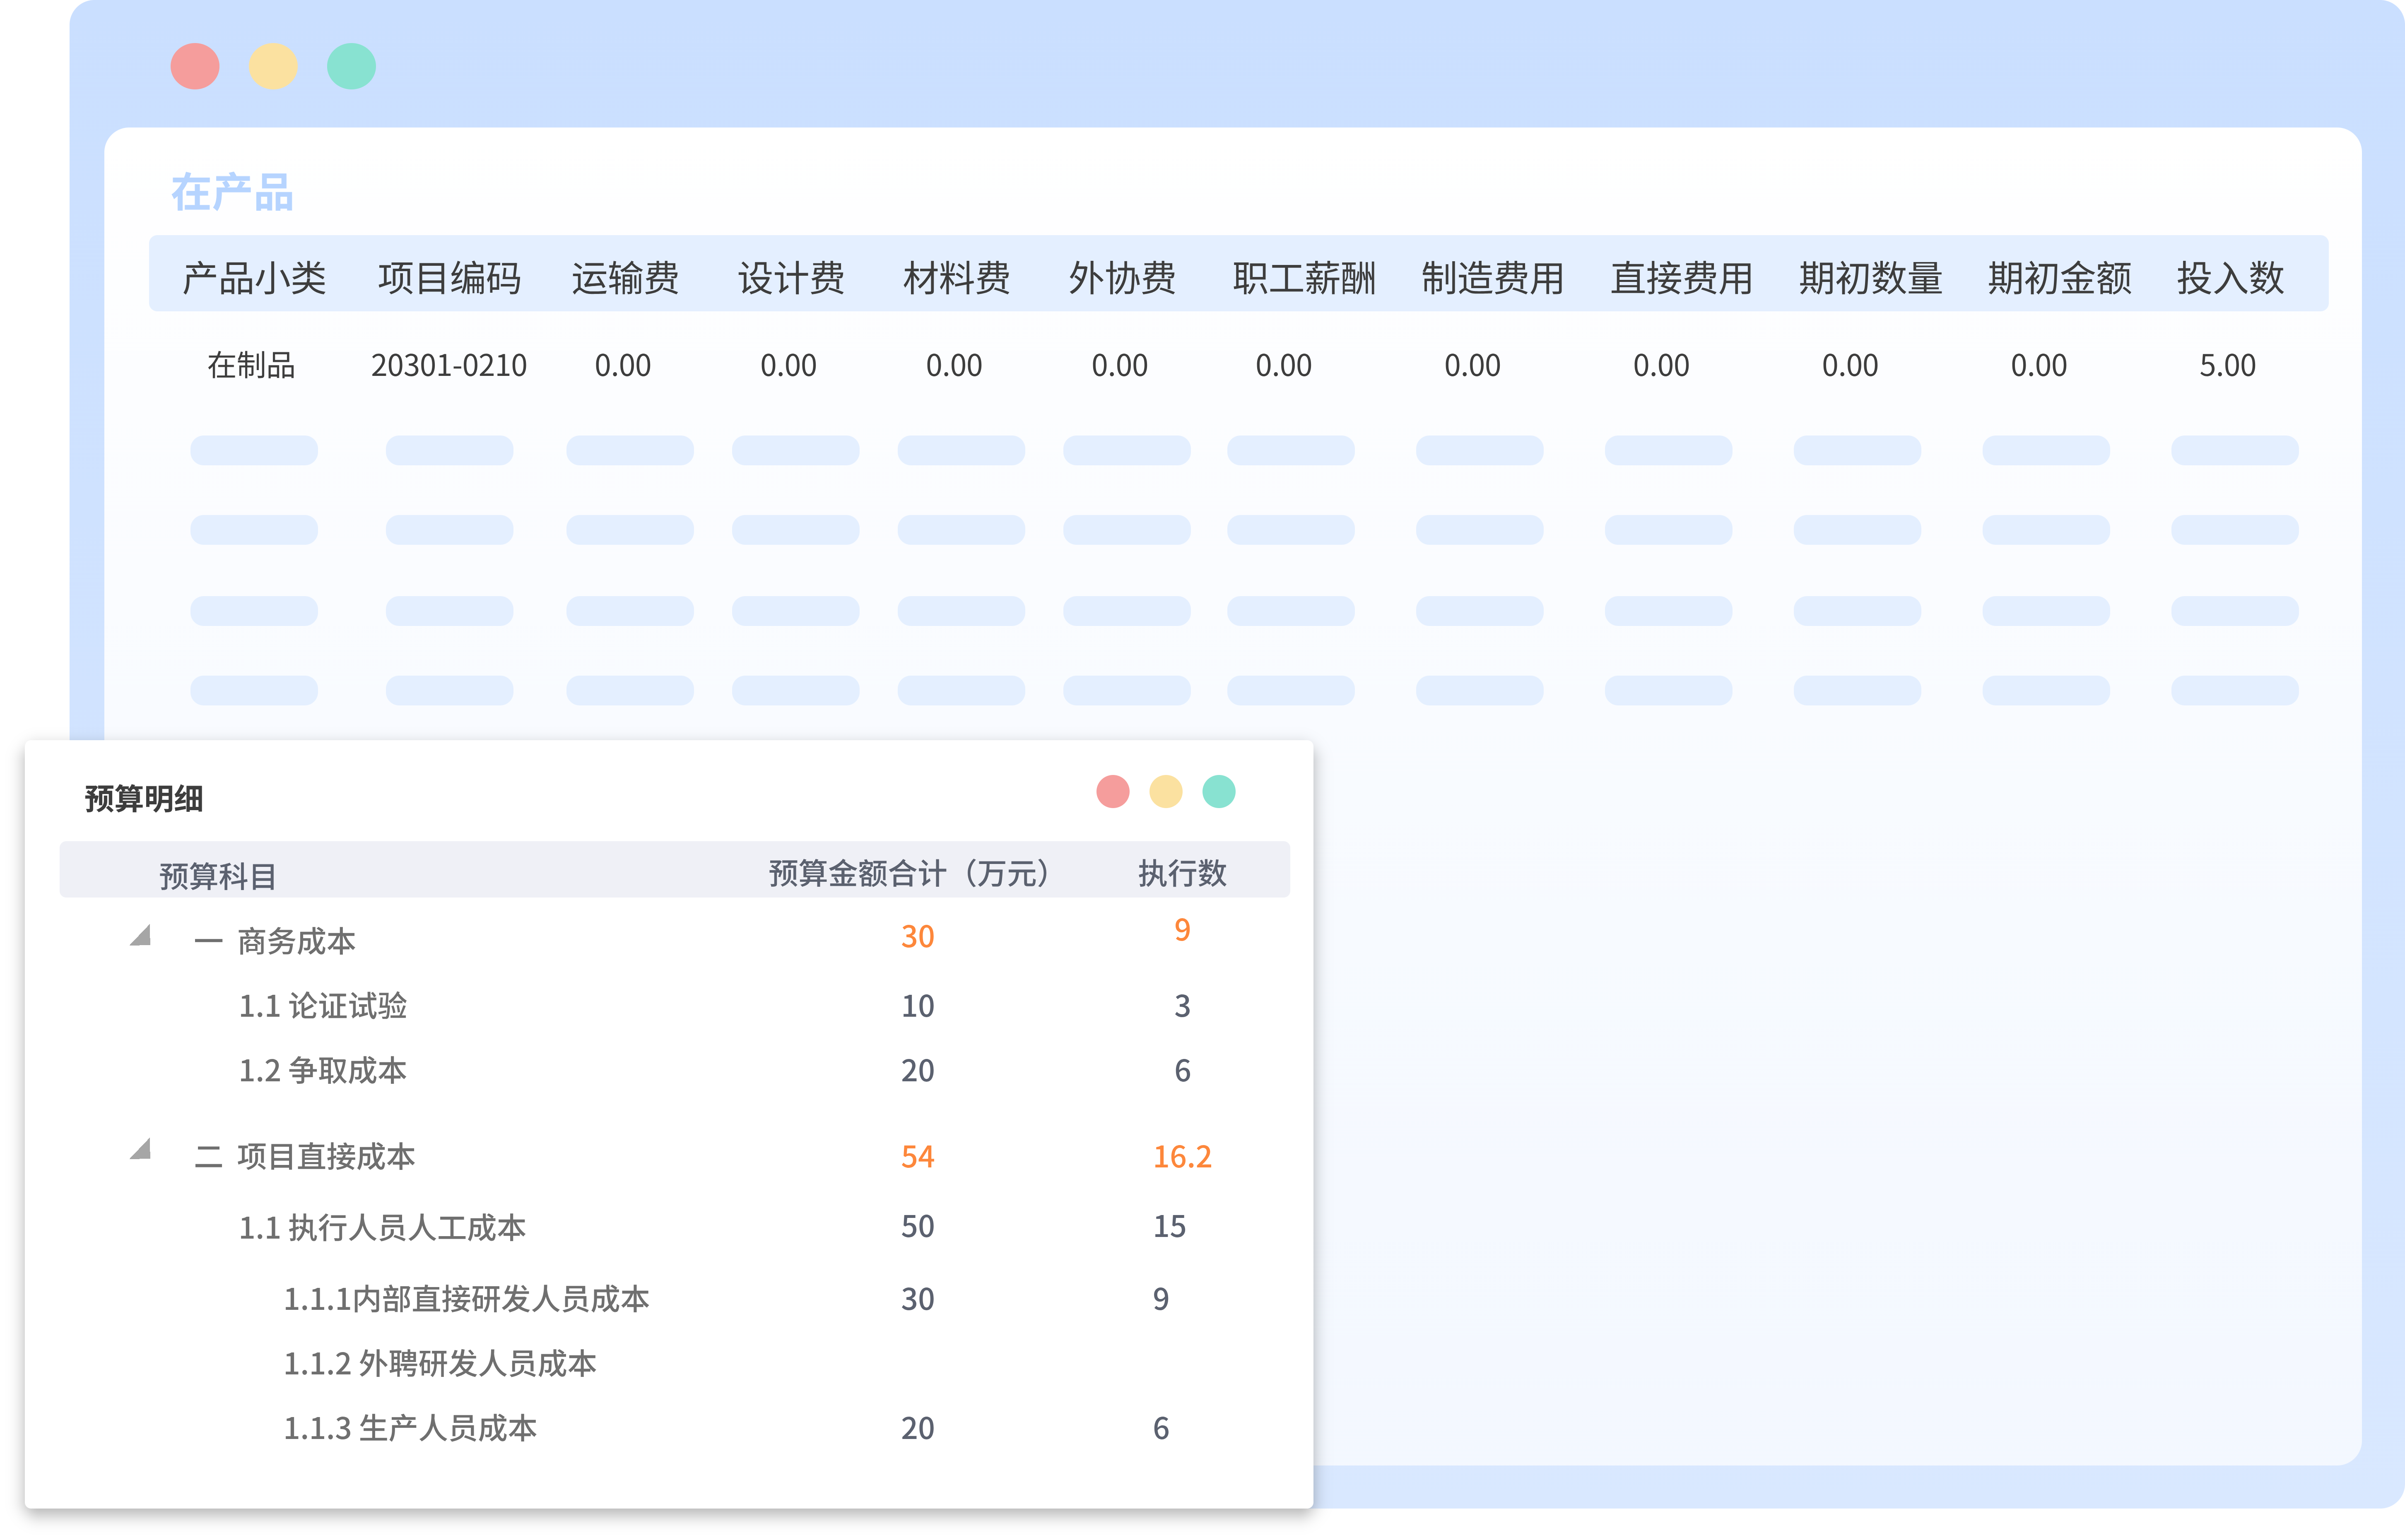Click the 直接费用 column header
This screenshot has height=1540, width=2405.
[x=1682, y=278]
